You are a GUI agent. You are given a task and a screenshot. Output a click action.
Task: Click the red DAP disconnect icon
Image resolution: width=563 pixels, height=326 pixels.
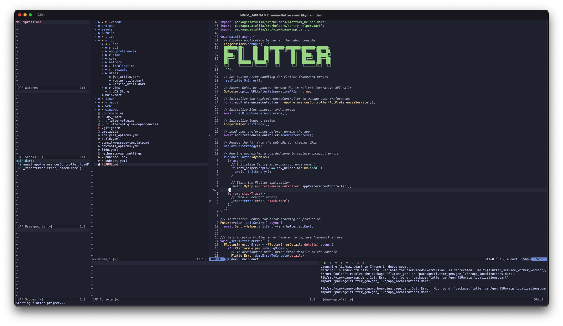(x=363, y=263)
